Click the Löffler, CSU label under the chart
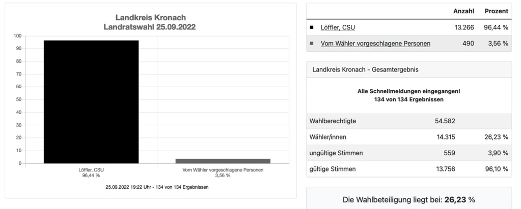The height and width of the screenshot is (209, 521). point(91,169)
